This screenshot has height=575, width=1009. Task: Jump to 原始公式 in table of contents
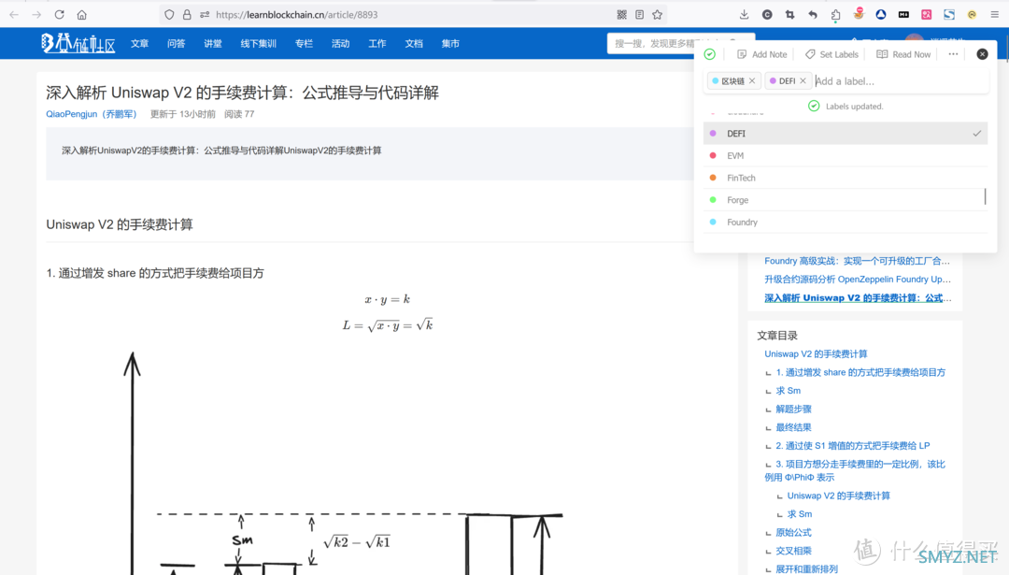[793, 533]
